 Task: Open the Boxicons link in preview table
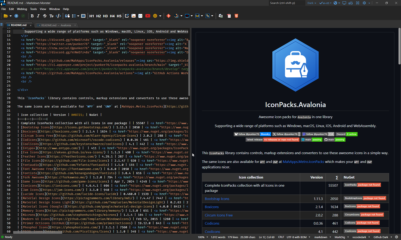(x=212, y=207)
